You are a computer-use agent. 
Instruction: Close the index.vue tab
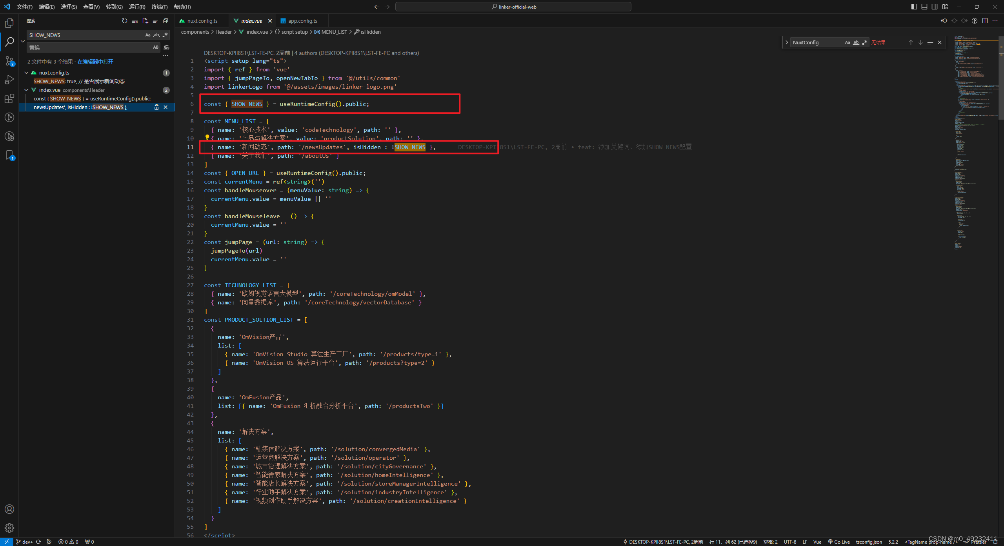tap(270, 21)
